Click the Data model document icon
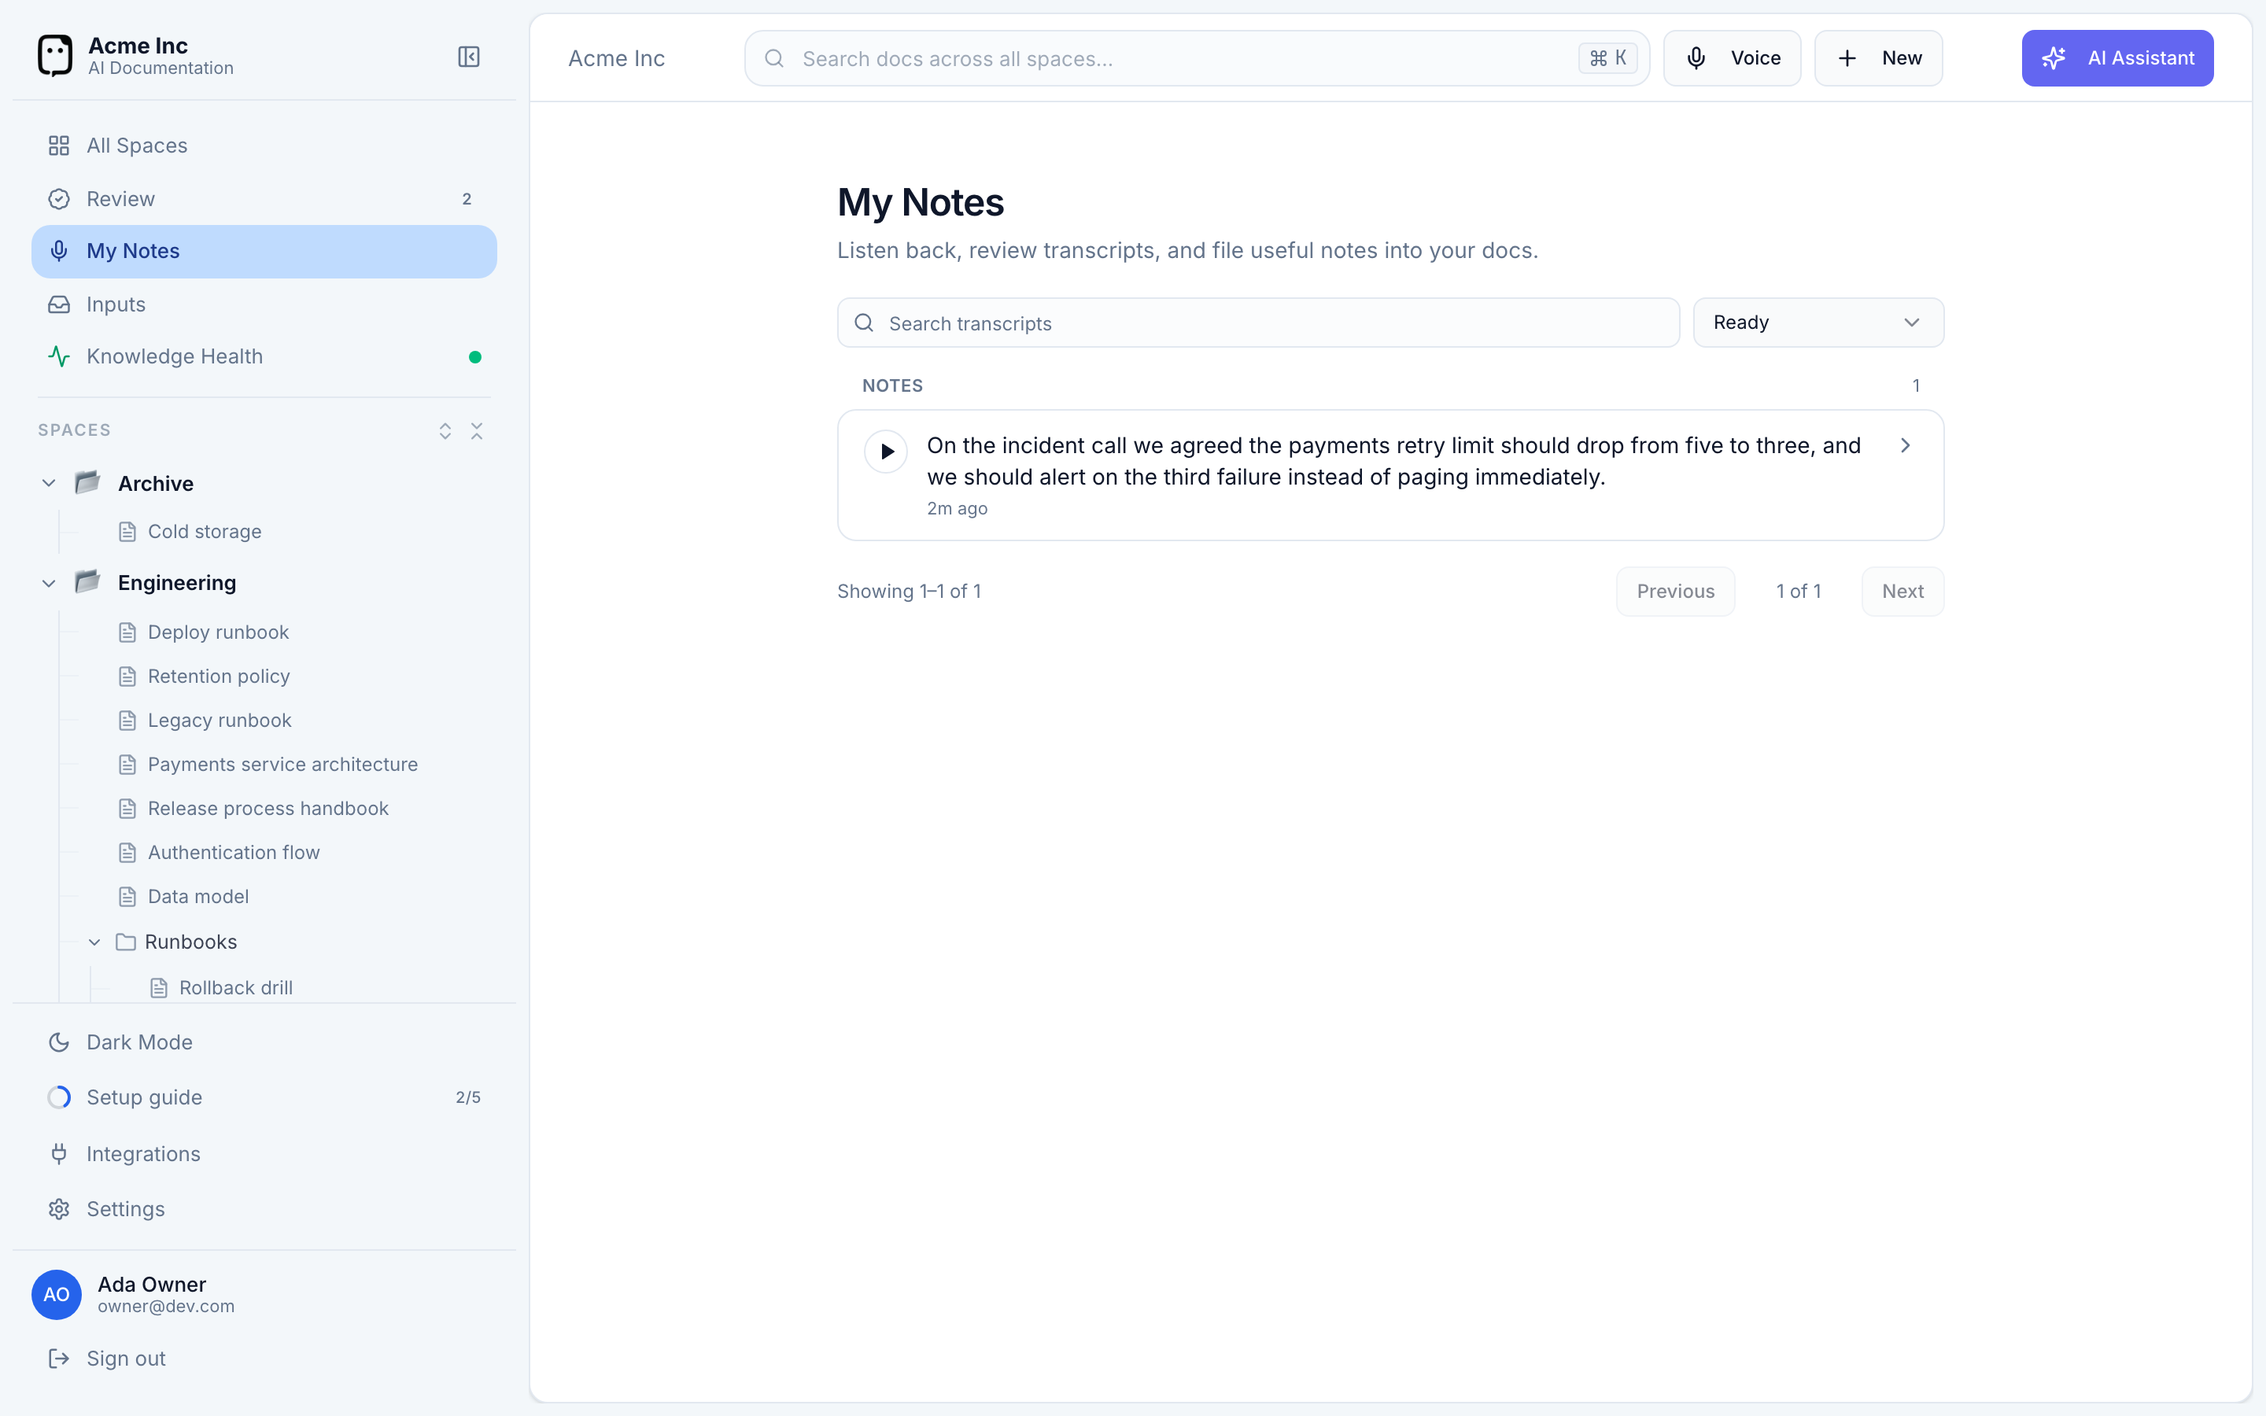Image resolution: width=2266 pixels, height=1416 pixels. (x=127, y=896)
